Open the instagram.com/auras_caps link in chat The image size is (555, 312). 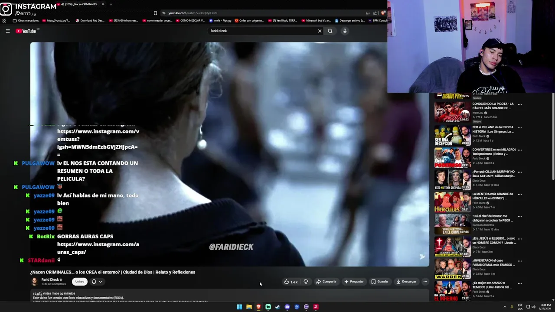tap(98, 248)
